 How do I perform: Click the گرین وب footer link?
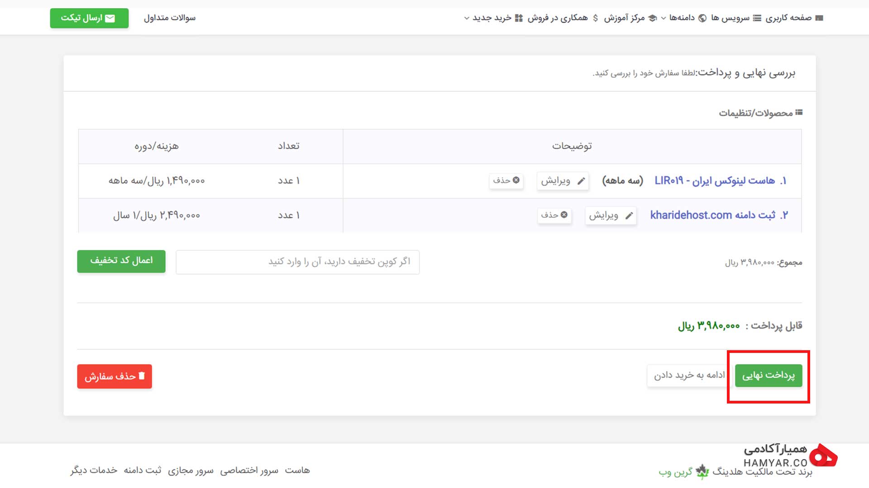coord(675,472)
